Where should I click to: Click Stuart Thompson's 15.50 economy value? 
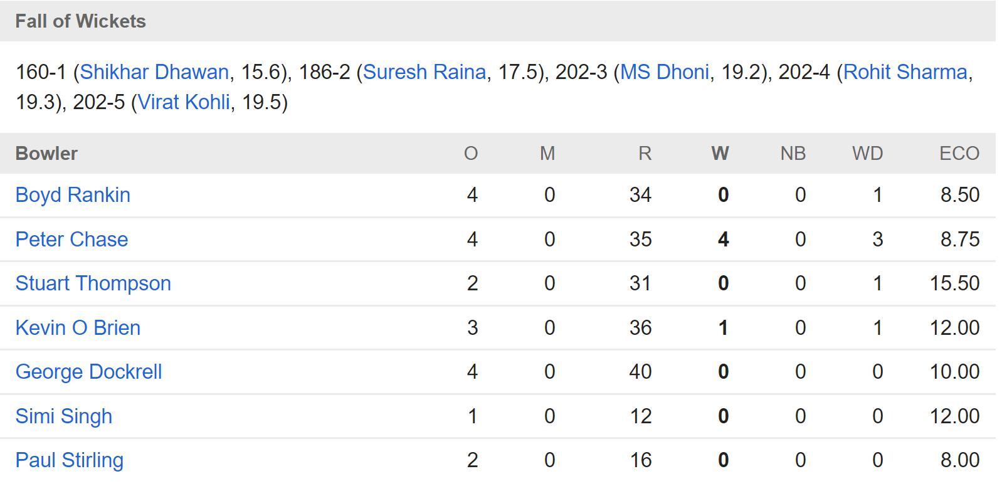[954, 283]
